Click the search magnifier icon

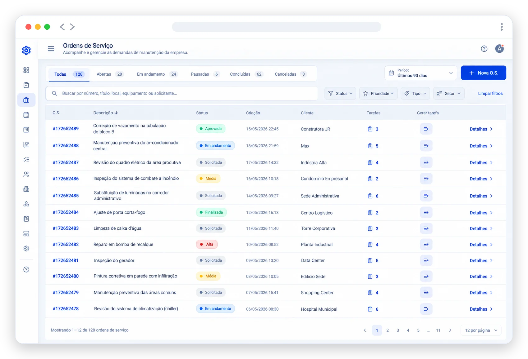54,93
